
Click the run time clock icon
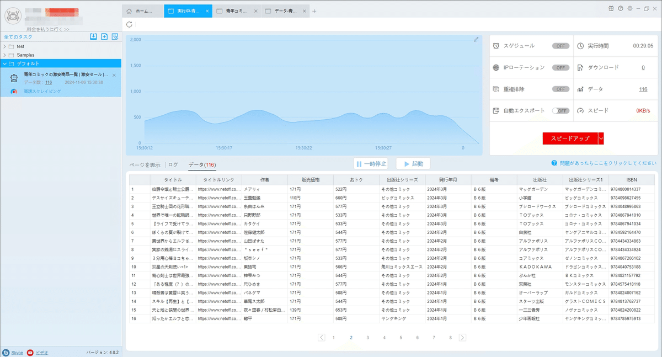click(x=580, y=46)
